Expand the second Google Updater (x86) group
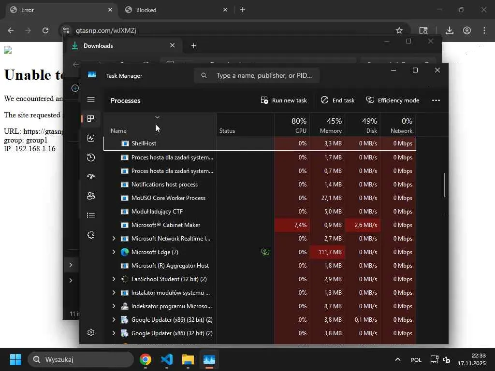The height and width of the screenshot is (371, 495). click(114, 333)
